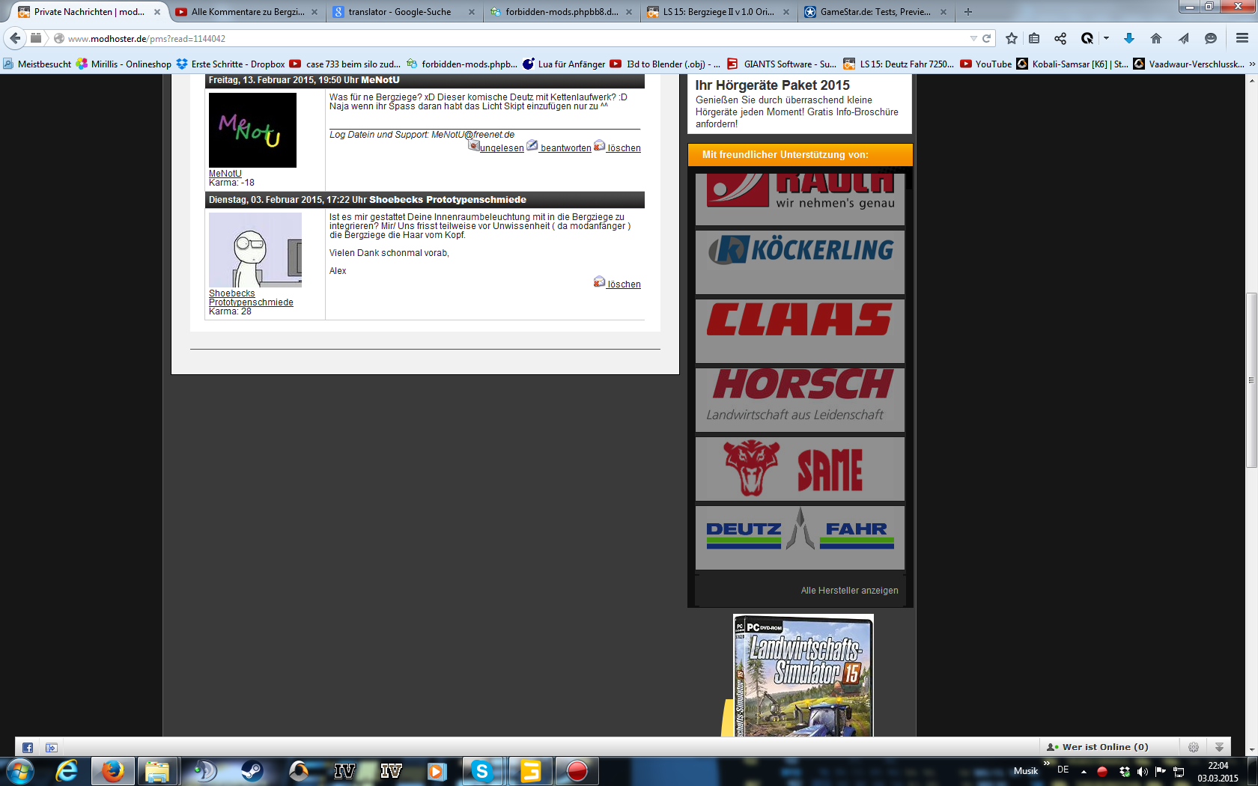
Task: Delete Shoebecks message via löschen link
Action: point(624,284)
